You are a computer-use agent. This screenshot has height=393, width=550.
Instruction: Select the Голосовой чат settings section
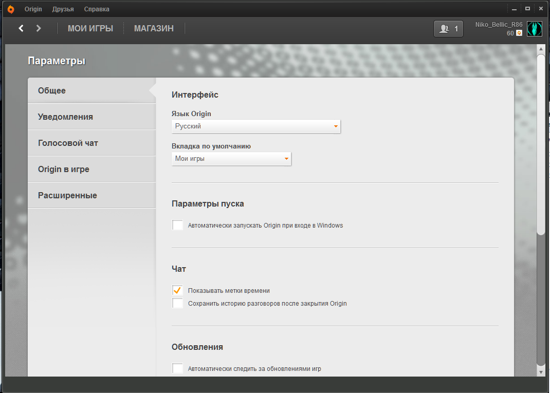pos(92,143)
